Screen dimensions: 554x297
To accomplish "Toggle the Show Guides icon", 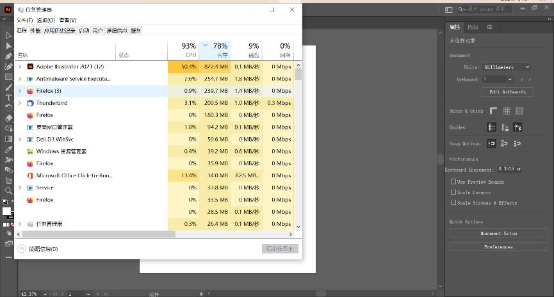I will (491, 127).
